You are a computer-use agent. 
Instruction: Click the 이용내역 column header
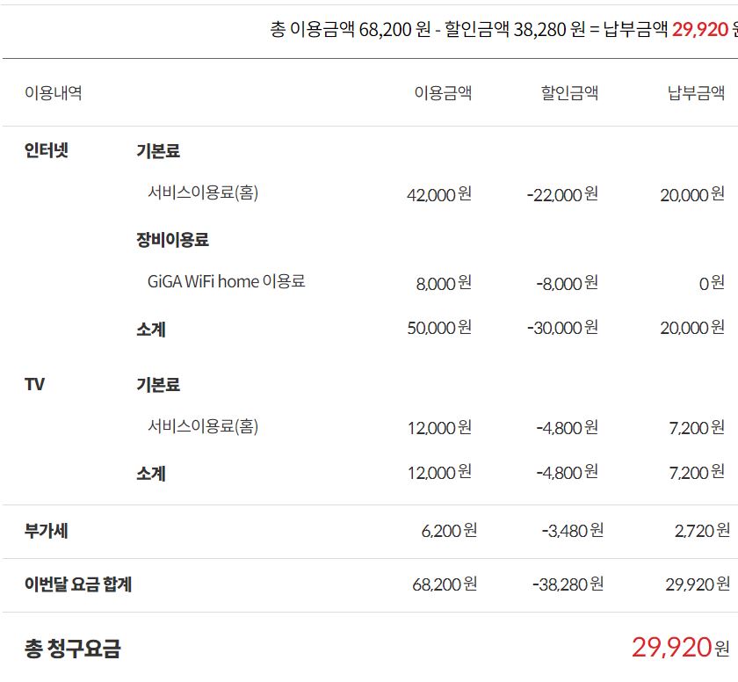(54, 93)
